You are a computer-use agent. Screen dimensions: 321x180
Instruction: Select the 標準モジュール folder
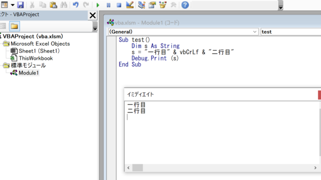pos(28,65)
